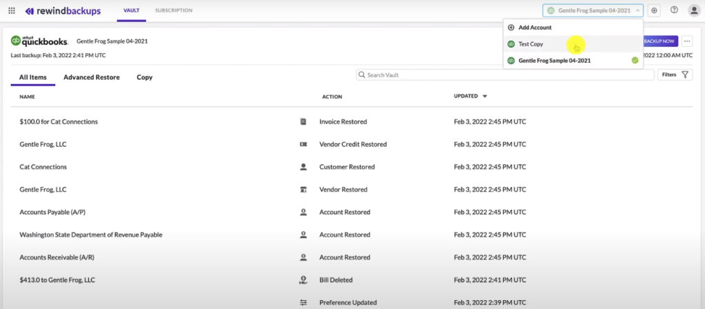
Task: Open the Filters dropdown
Action: tap(675, 74)
